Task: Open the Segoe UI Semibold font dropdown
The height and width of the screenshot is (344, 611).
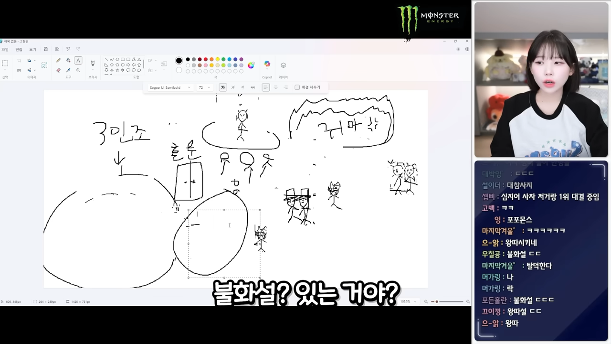Action: tap(170, 87)
